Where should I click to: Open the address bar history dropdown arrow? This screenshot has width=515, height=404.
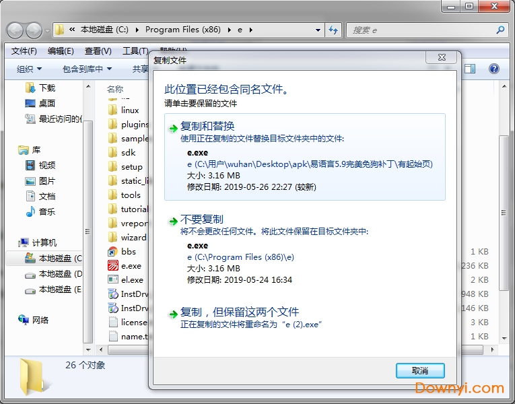pos(318,30)
